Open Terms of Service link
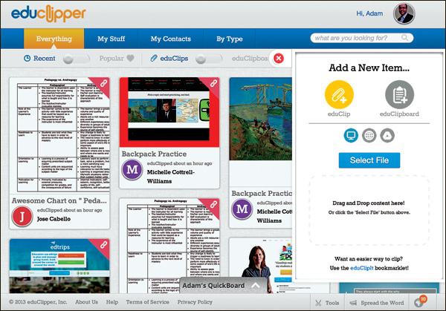 [x=148, y=302]
